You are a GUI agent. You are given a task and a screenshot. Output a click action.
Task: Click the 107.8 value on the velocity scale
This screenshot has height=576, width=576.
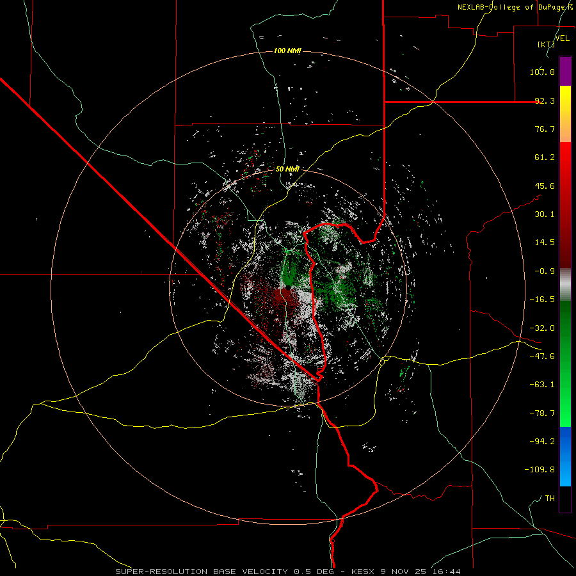tap(542, 72)
